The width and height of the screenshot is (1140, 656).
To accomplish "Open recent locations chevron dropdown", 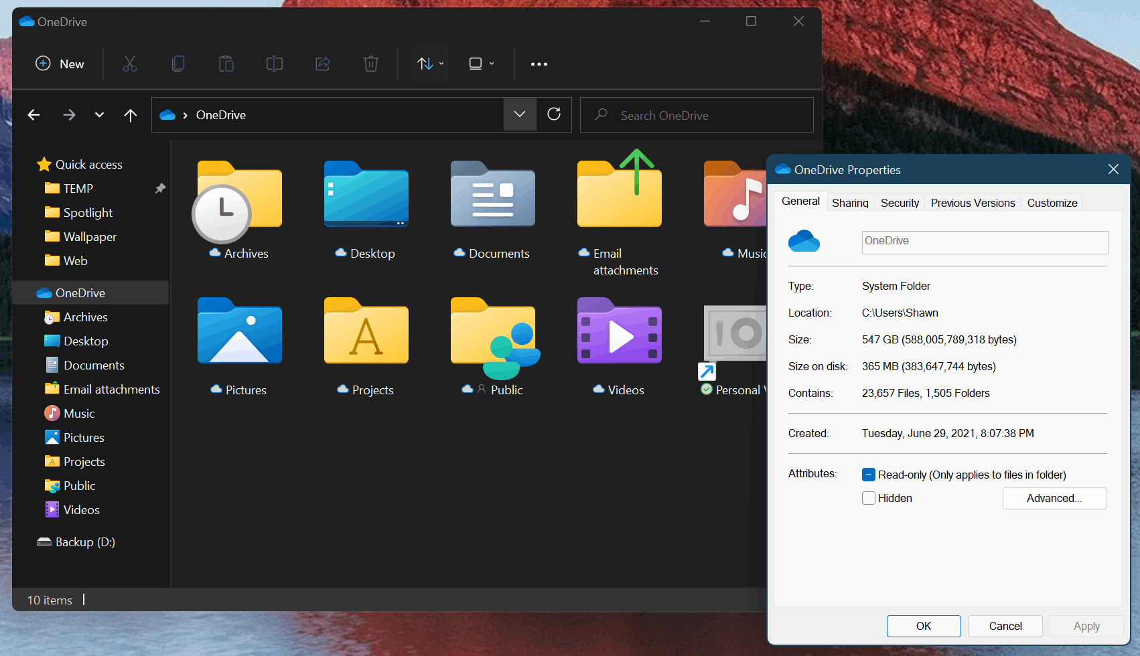I will point(99,115).
